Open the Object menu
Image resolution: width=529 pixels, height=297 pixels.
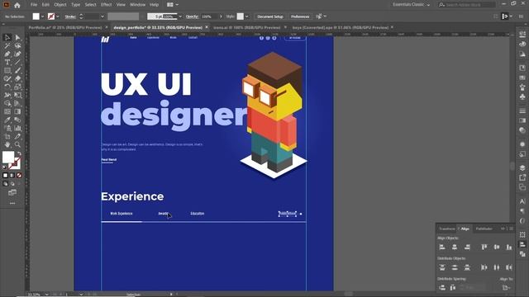pyautogui.click(x=60, y=5)
